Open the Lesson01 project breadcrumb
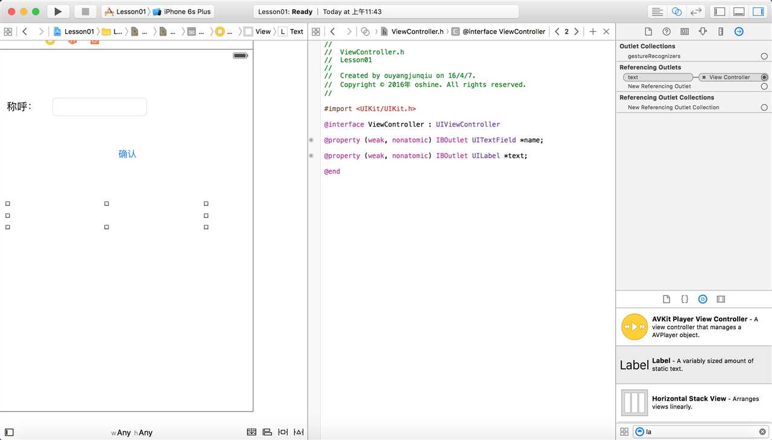Viewport: 772px width, 440px height. (74, 31)
